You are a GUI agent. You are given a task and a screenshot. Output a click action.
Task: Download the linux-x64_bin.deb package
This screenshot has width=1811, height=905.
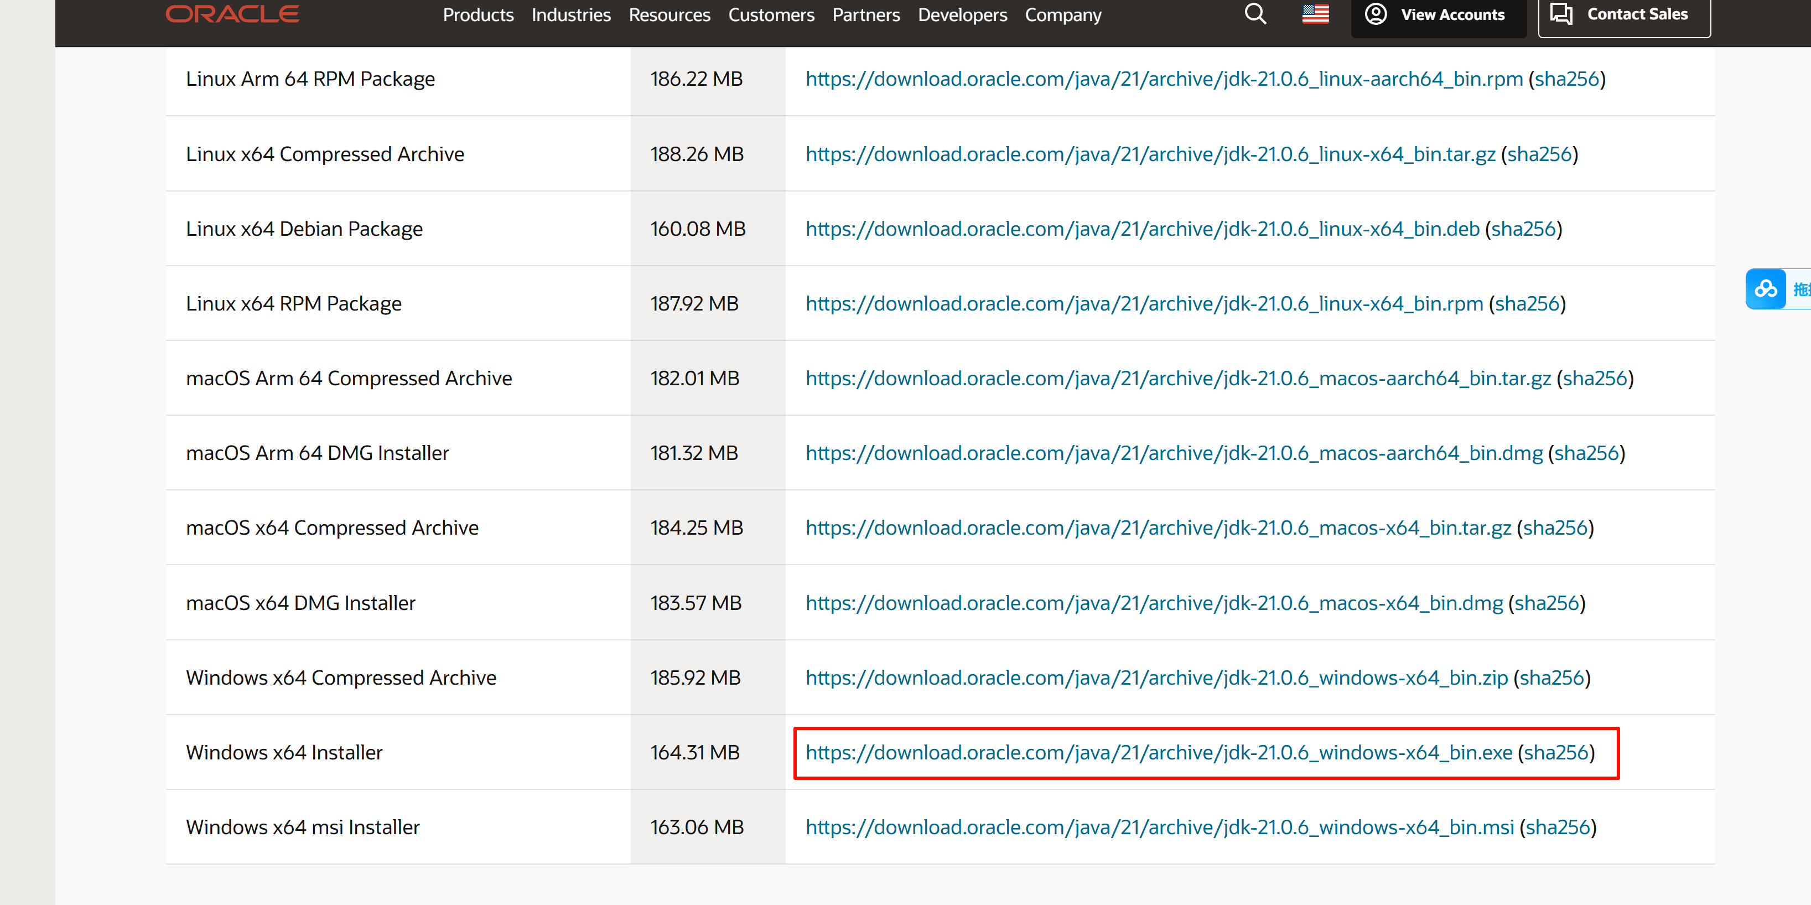[x=1143, y=229]
